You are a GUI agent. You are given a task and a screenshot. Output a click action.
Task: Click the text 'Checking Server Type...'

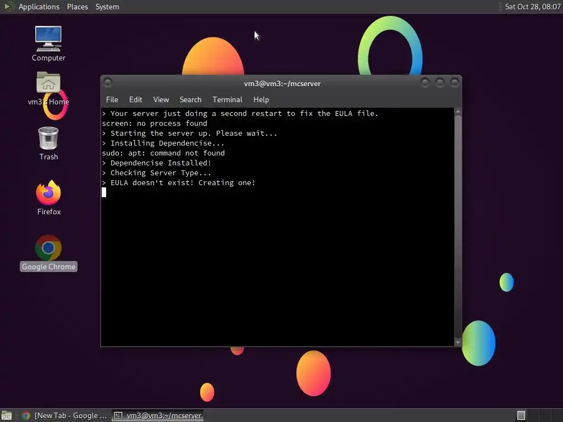161,173
